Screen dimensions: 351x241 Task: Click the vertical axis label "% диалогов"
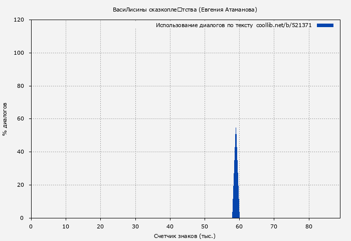point(5,119)
